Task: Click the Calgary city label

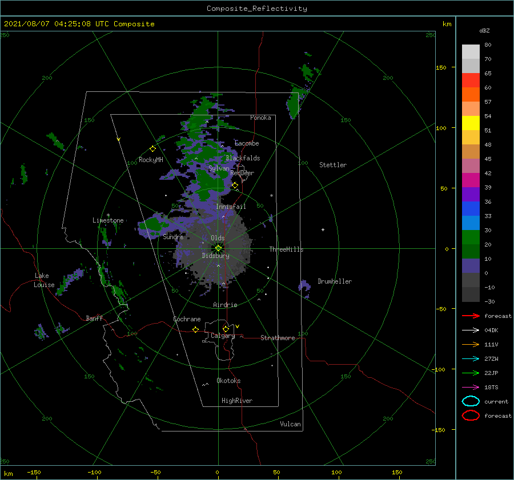Action: pos(223,336)
